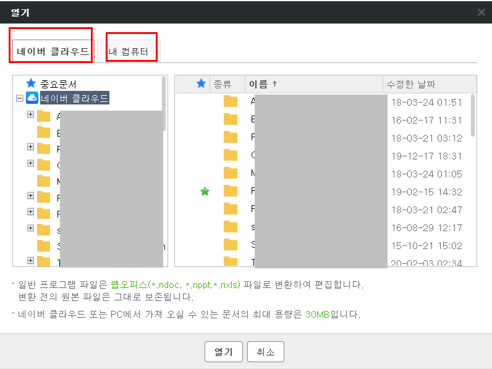This screenshot has height=369, width=492.
Task: Click the green star in the 19-02-15 row
Action: [x=205, y=191]
